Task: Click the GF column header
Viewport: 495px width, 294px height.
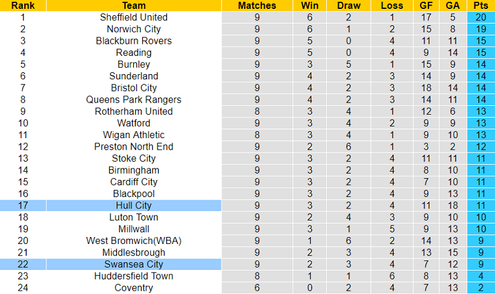Action: point(427,5)
